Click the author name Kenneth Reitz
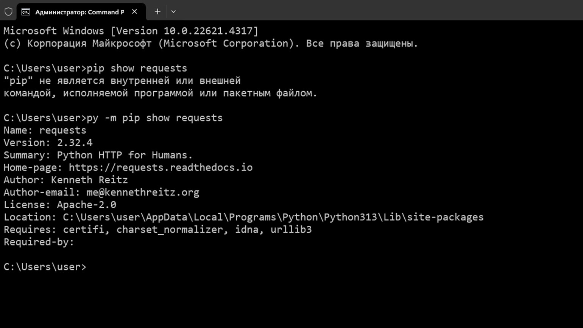 click(x=89, y=180)
